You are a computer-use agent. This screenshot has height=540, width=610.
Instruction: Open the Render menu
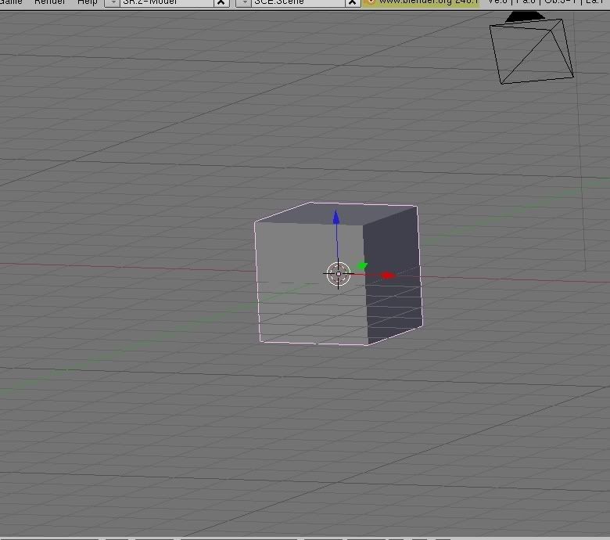click(x=50, y=2)
